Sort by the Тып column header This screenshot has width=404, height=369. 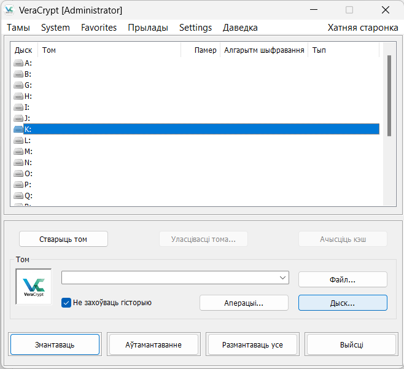344,50
